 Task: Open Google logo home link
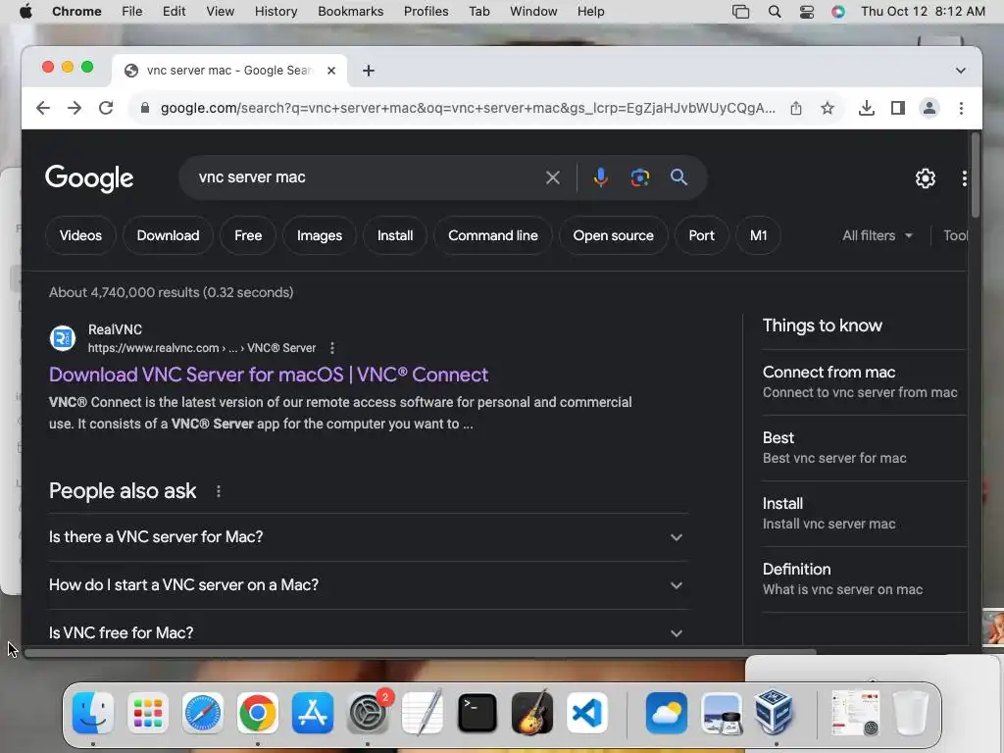[89, 178]
